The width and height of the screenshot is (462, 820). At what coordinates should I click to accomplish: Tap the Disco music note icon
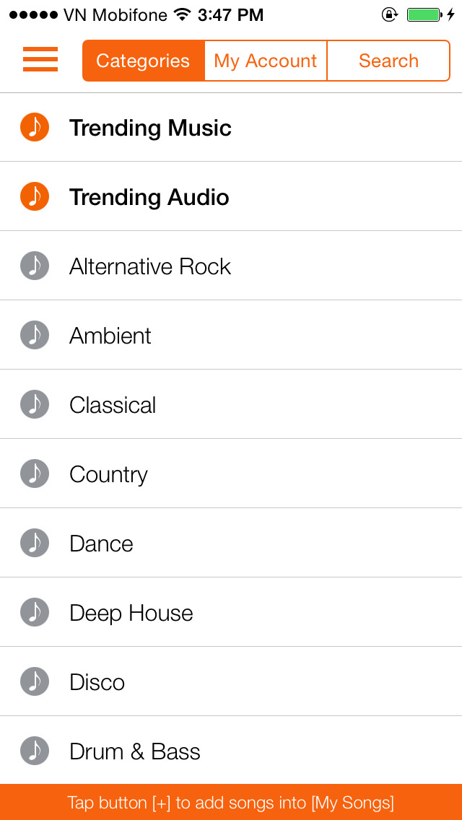tap(35, 681)
